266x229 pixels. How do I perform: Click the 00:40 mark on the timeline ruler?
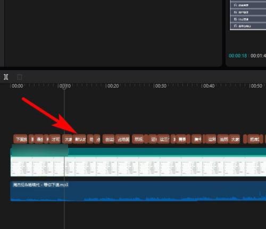pyautogui.click(x=209, y=86)
